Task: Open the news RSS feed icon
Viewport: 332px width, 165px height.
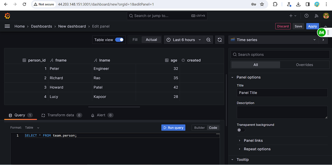Action: point(316,16)
